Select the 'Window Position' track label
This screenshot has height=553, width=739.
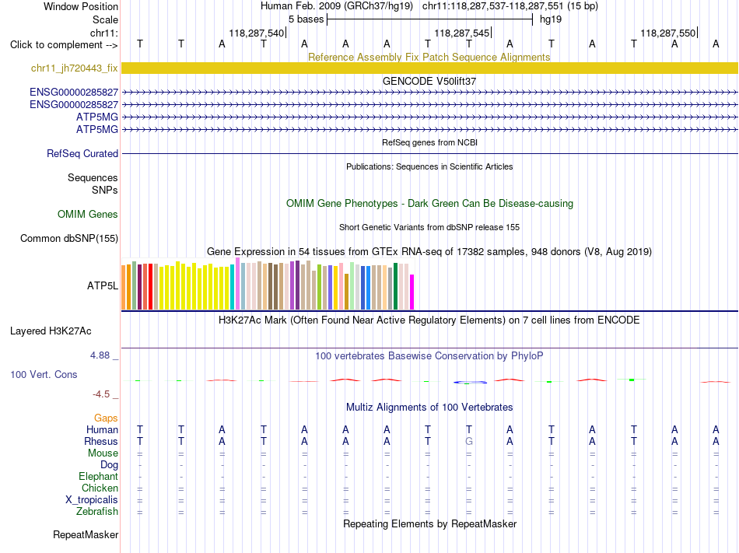click(x=81, y=6)
